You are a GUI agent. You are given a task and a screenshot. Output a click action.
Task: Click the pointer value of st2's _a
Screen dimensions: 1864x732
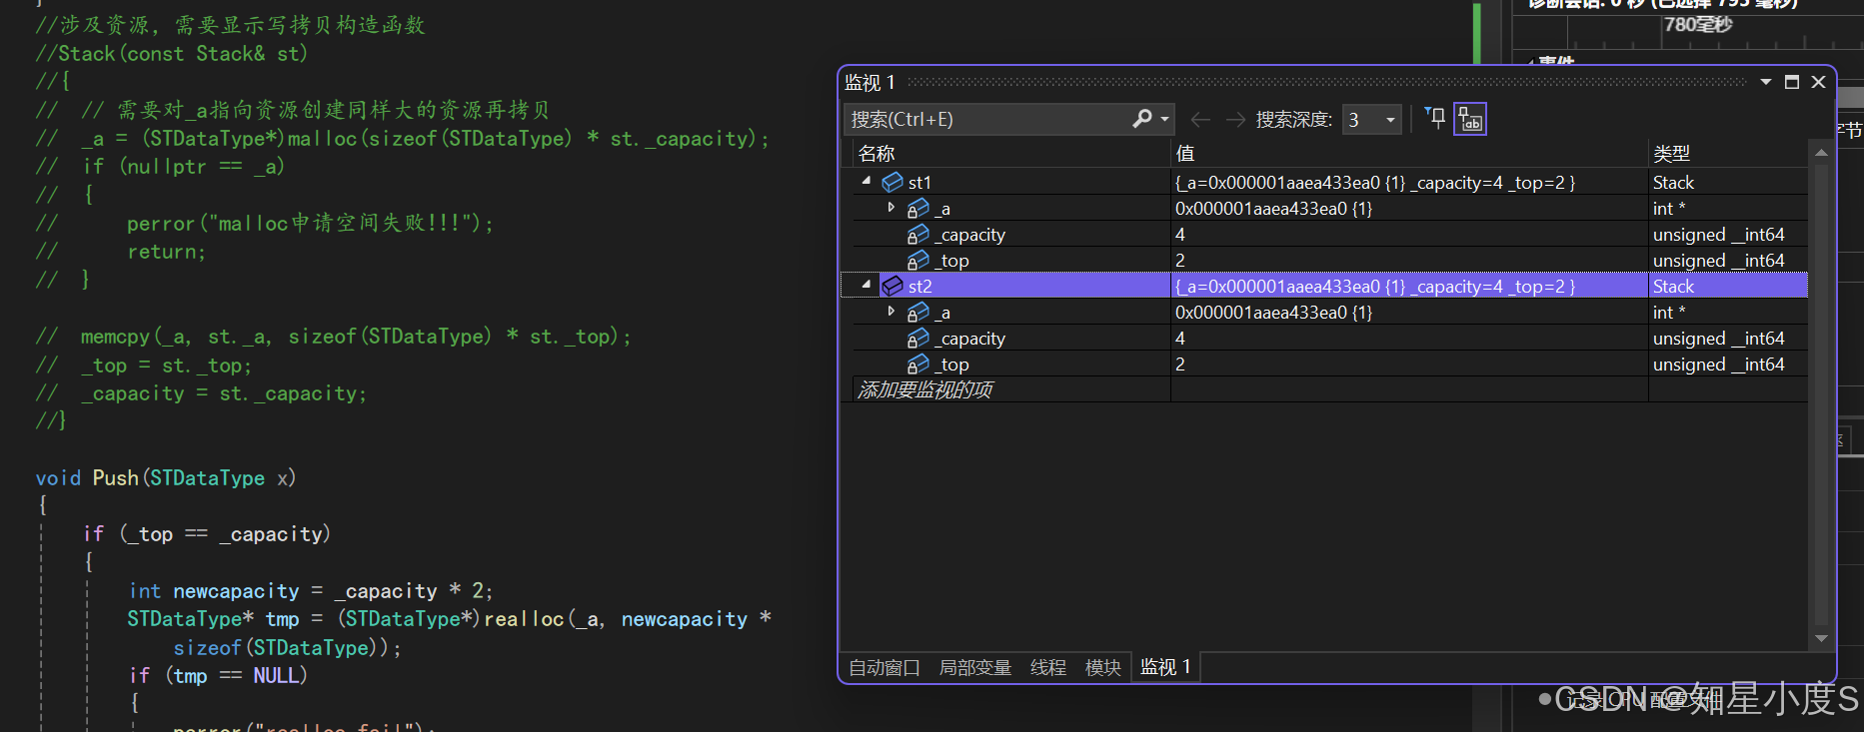click(1273, 313)
